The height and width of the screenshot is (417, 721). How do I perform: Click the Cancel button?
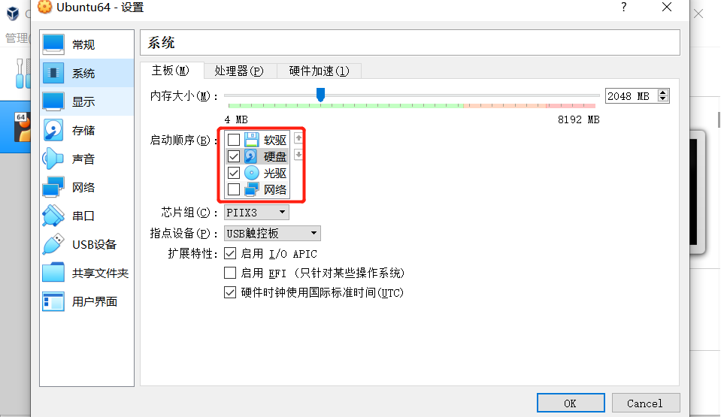tap(646, 403)
